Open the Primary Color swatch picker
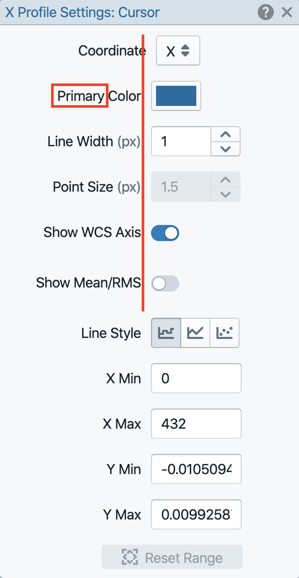This screenshot has width=299, height=578. pyautogui.click(x=176, y=96)
